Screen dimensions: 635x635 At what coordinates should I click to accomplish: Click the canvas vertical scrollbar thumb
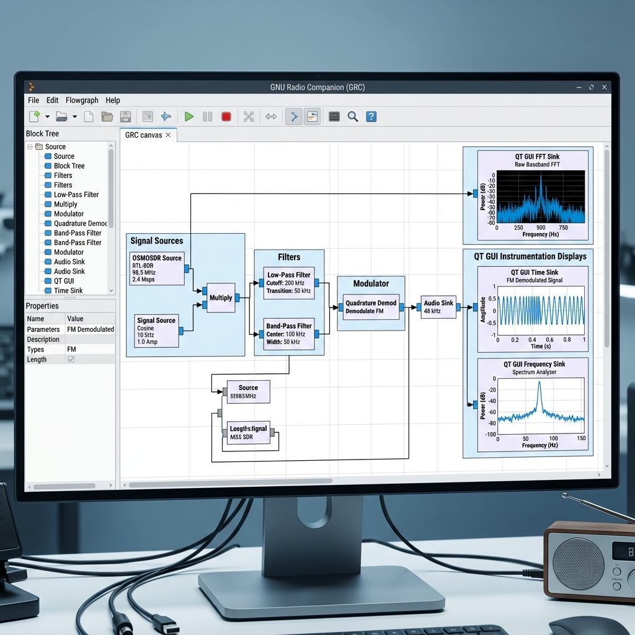coord(606,248)
